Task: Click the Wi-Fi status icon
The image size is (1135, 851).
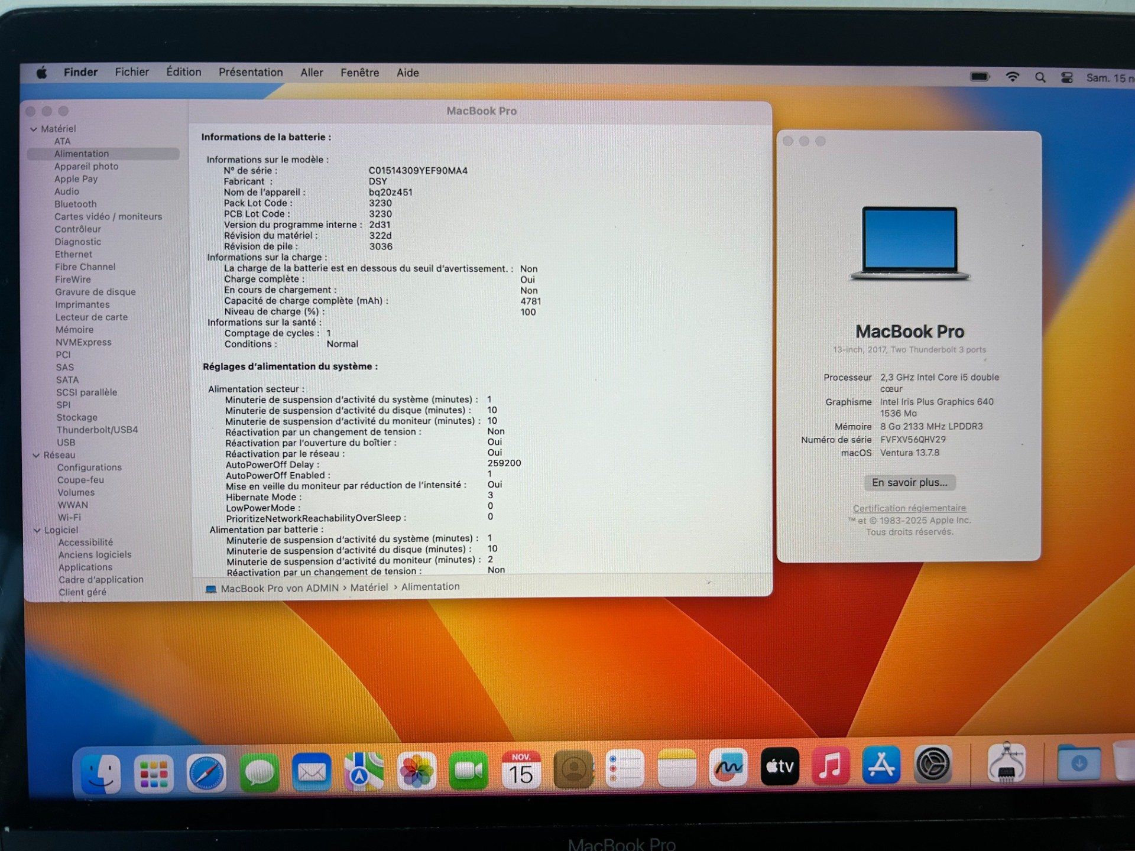Action: [x=1012, y=77]
